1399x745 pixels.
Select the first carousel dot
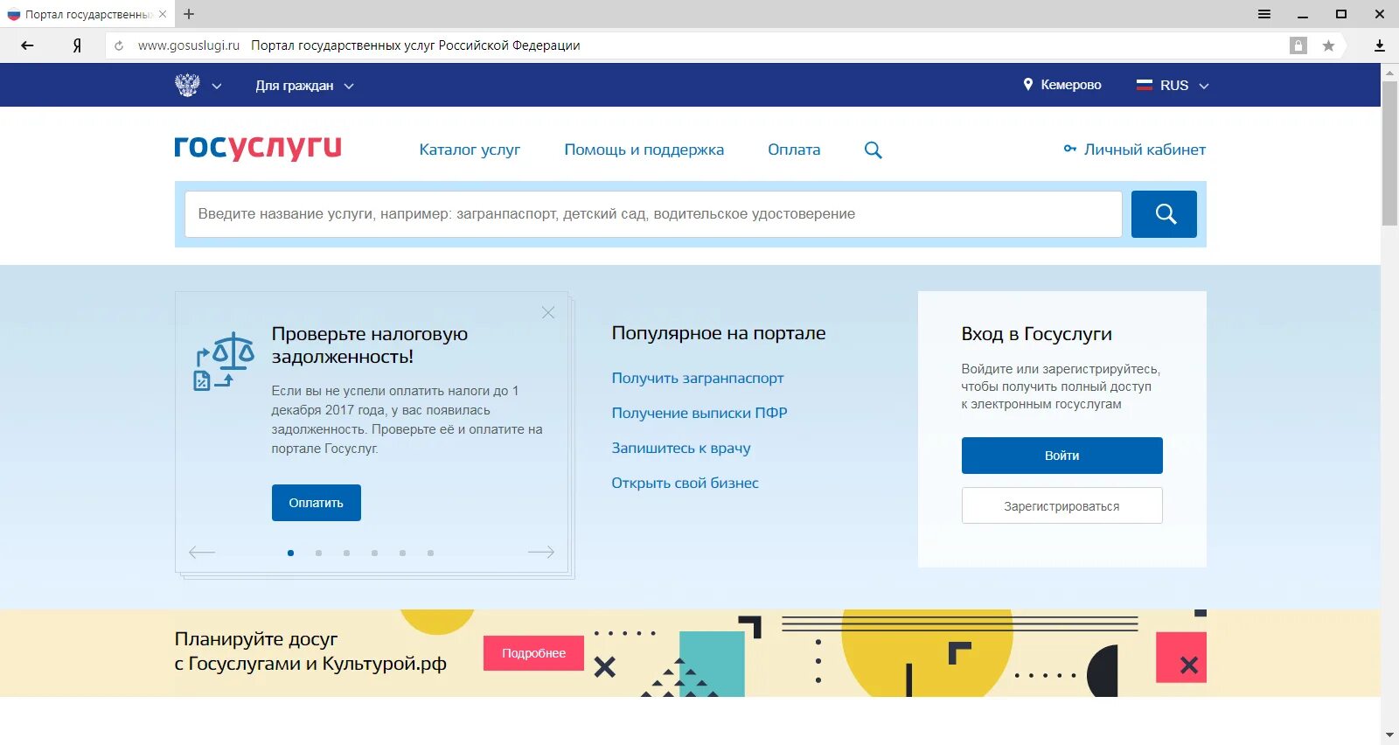click(x=290, y=553)
